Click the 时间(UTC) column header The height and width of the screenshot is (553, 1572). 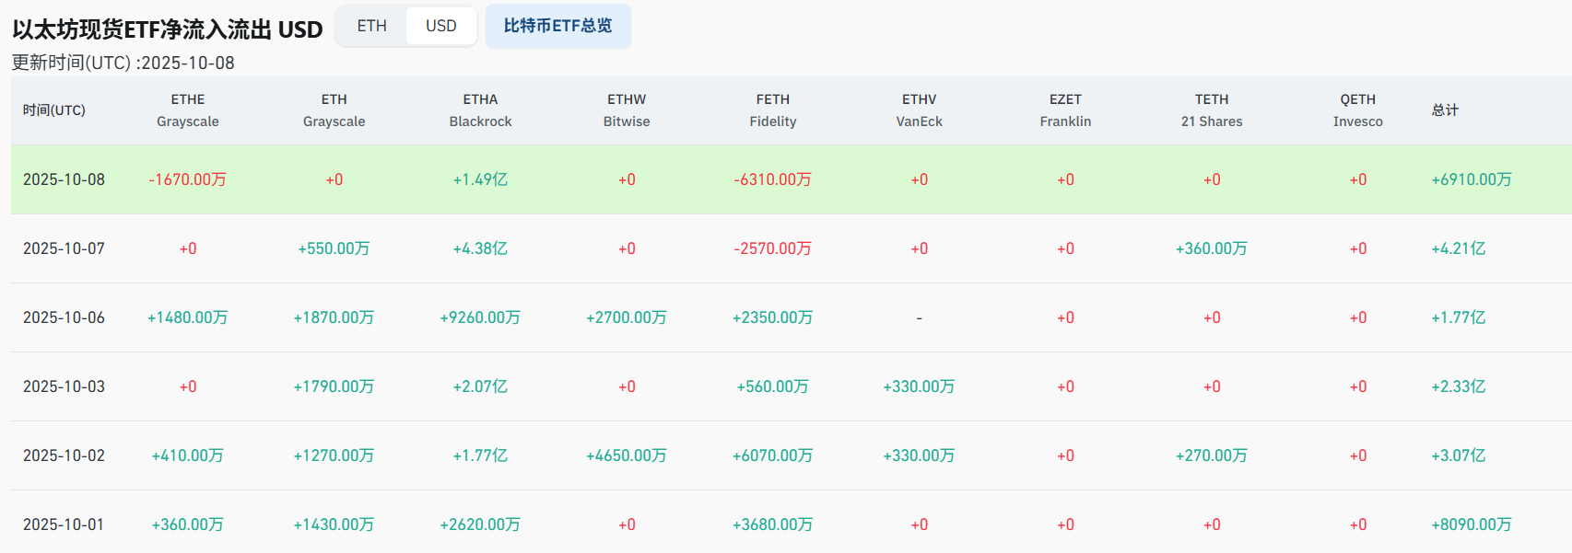[x=54, y=110]
